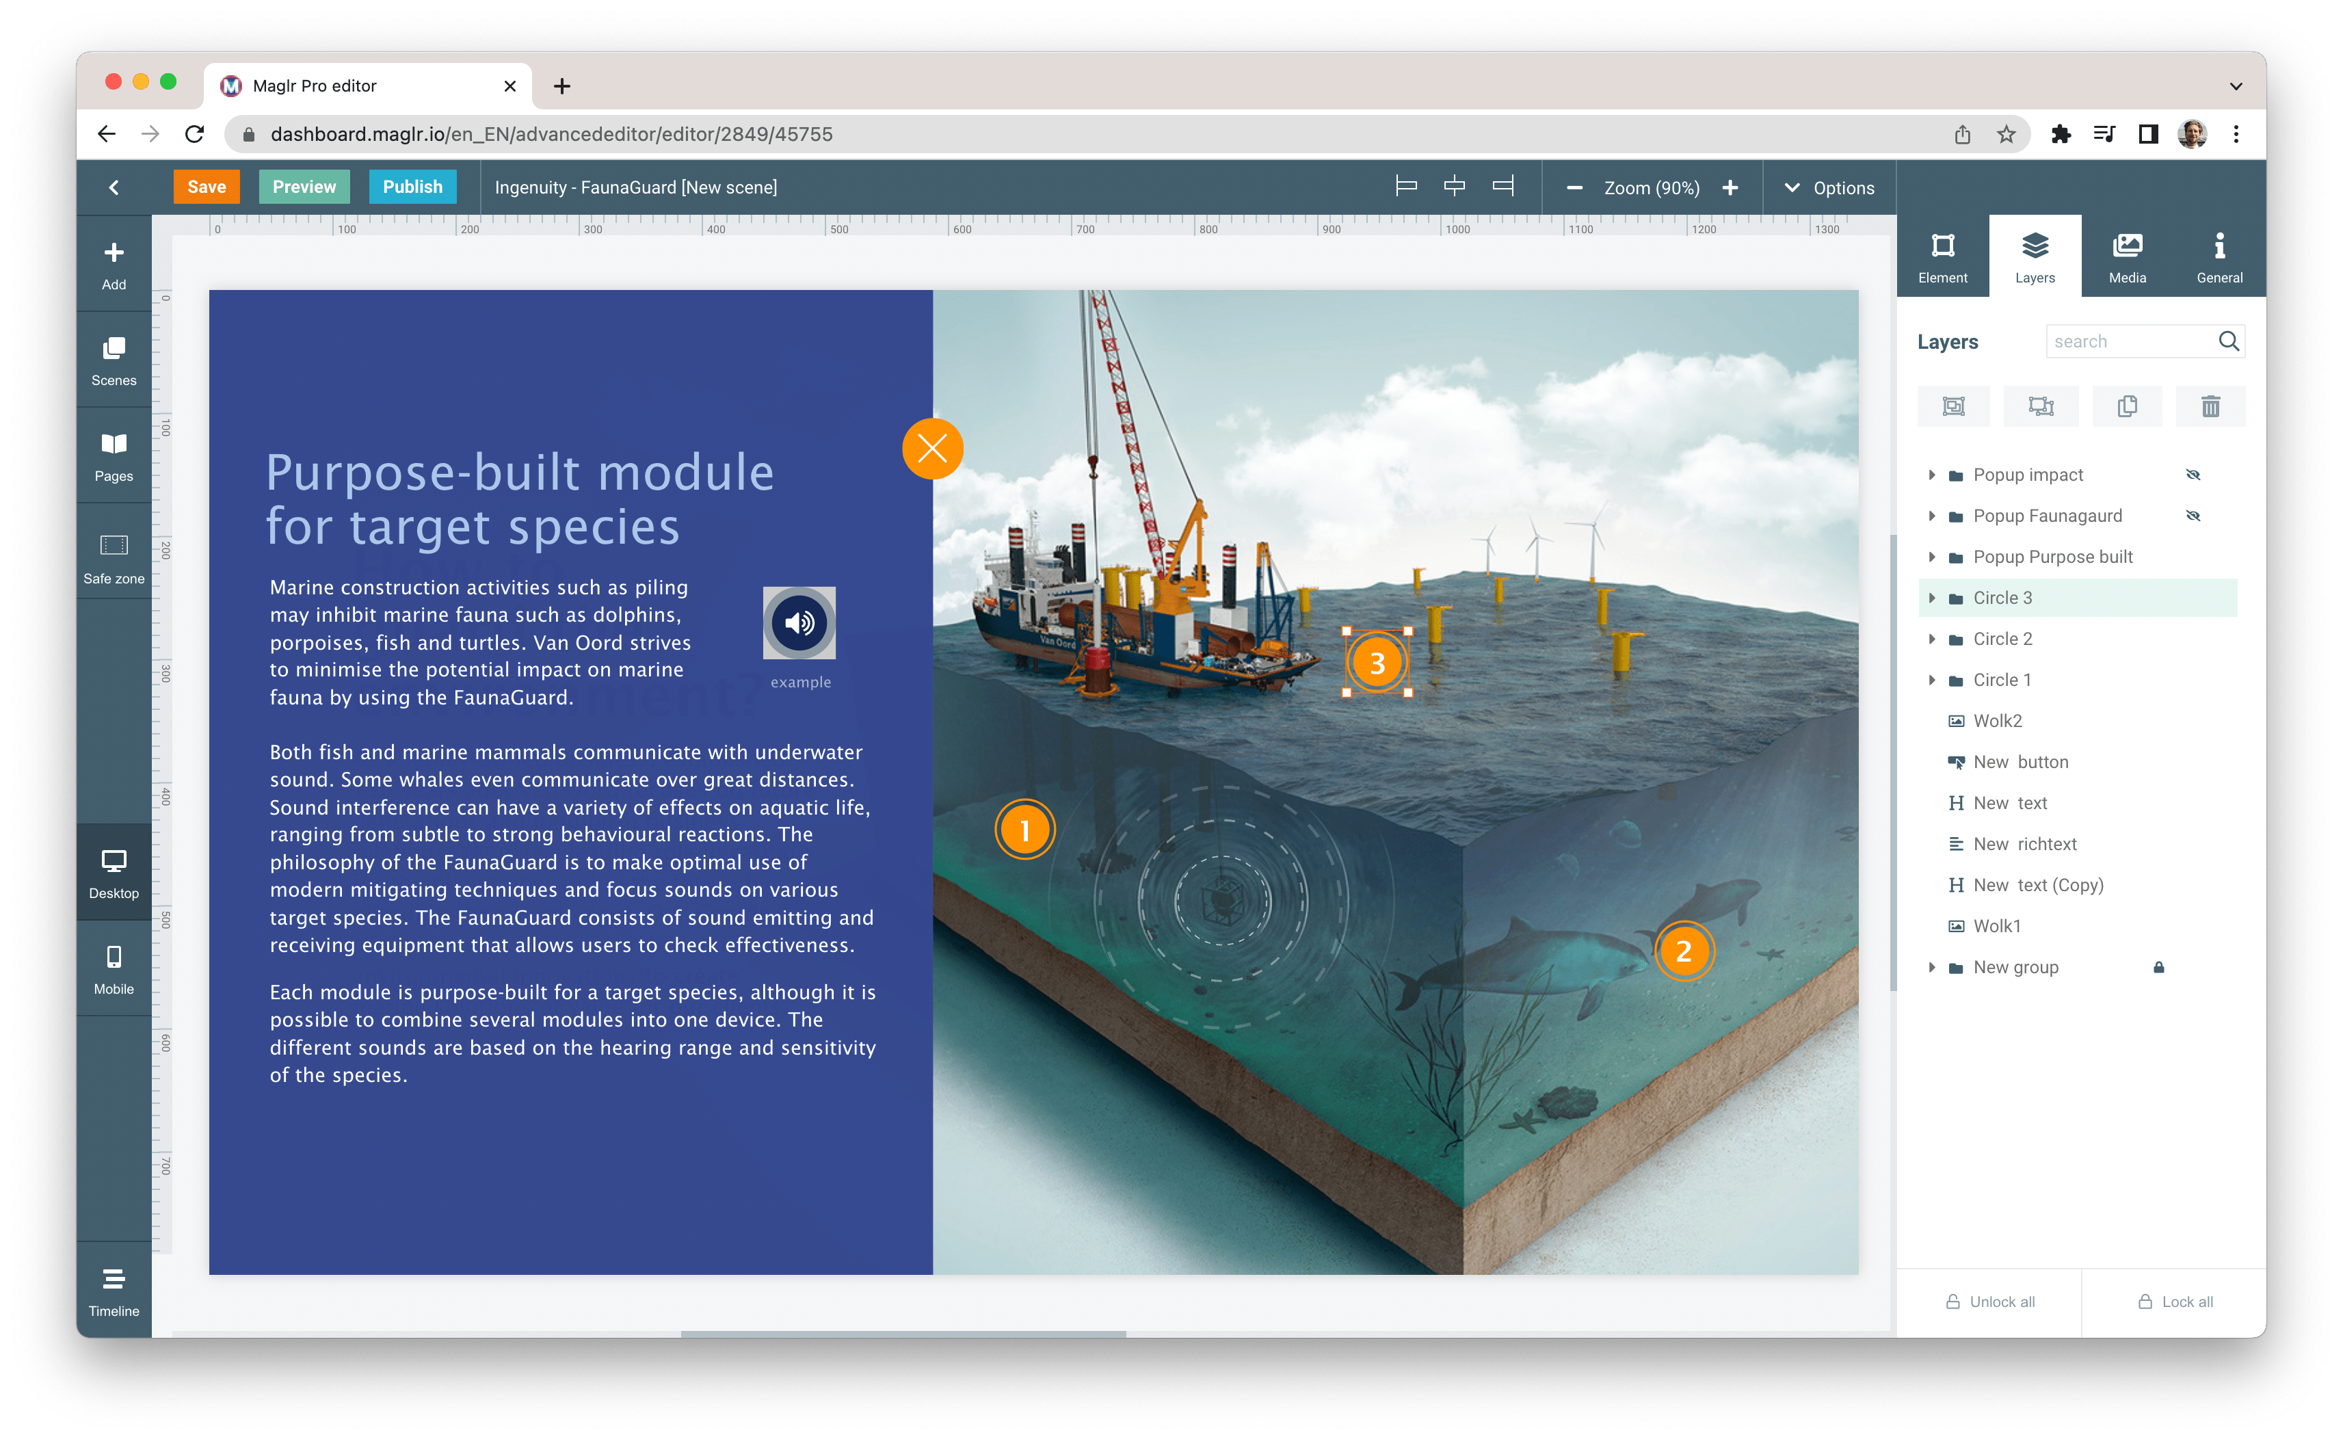Click the search magnifier icon
Screen dimensions: 2343x1439
[x=2228, y=341]
